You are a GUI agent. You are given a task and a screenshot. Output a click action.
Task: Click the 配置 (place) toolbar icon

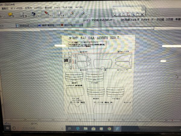click(x=21, y=15)
